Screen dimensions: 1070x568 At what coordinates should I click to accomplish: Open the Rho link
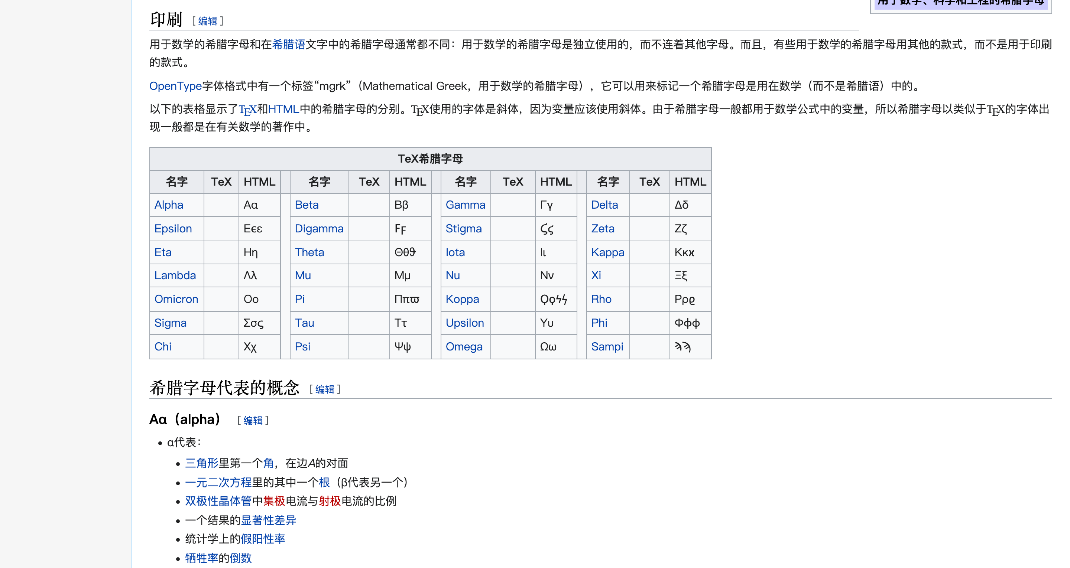[x=601, y=299]
